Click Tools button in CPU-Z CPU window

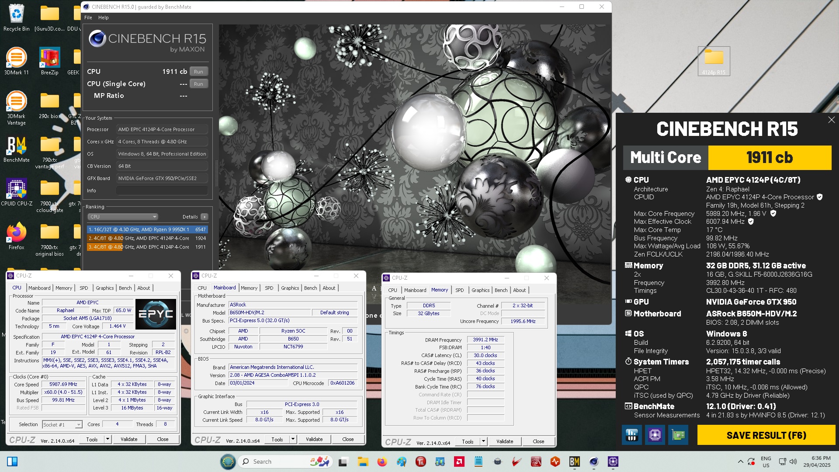[92, 439]
